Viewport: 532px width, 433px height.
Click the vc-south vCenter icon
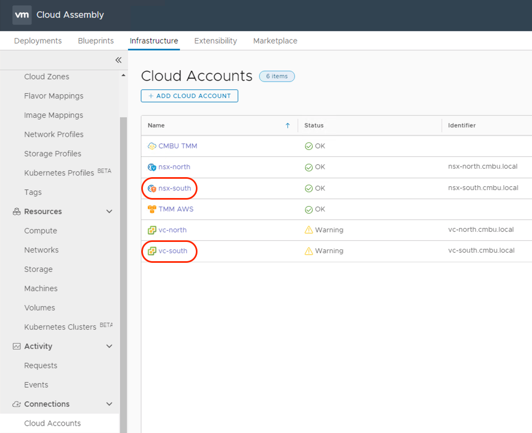152,251
